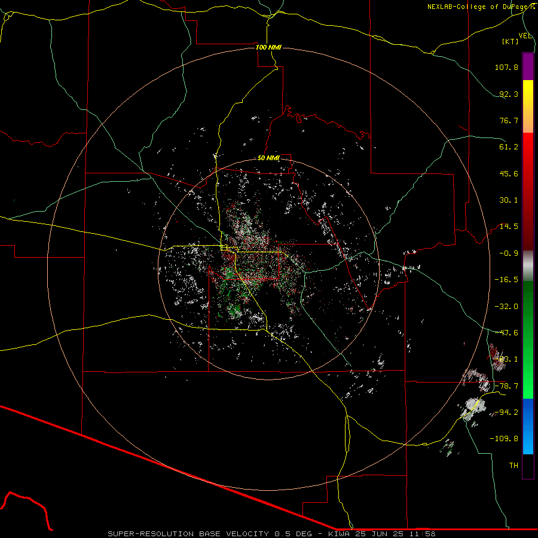Select the 14.5 scale value
Image resolution: width=538 pixels, height=538 pixels.
[x=509, y=227]
